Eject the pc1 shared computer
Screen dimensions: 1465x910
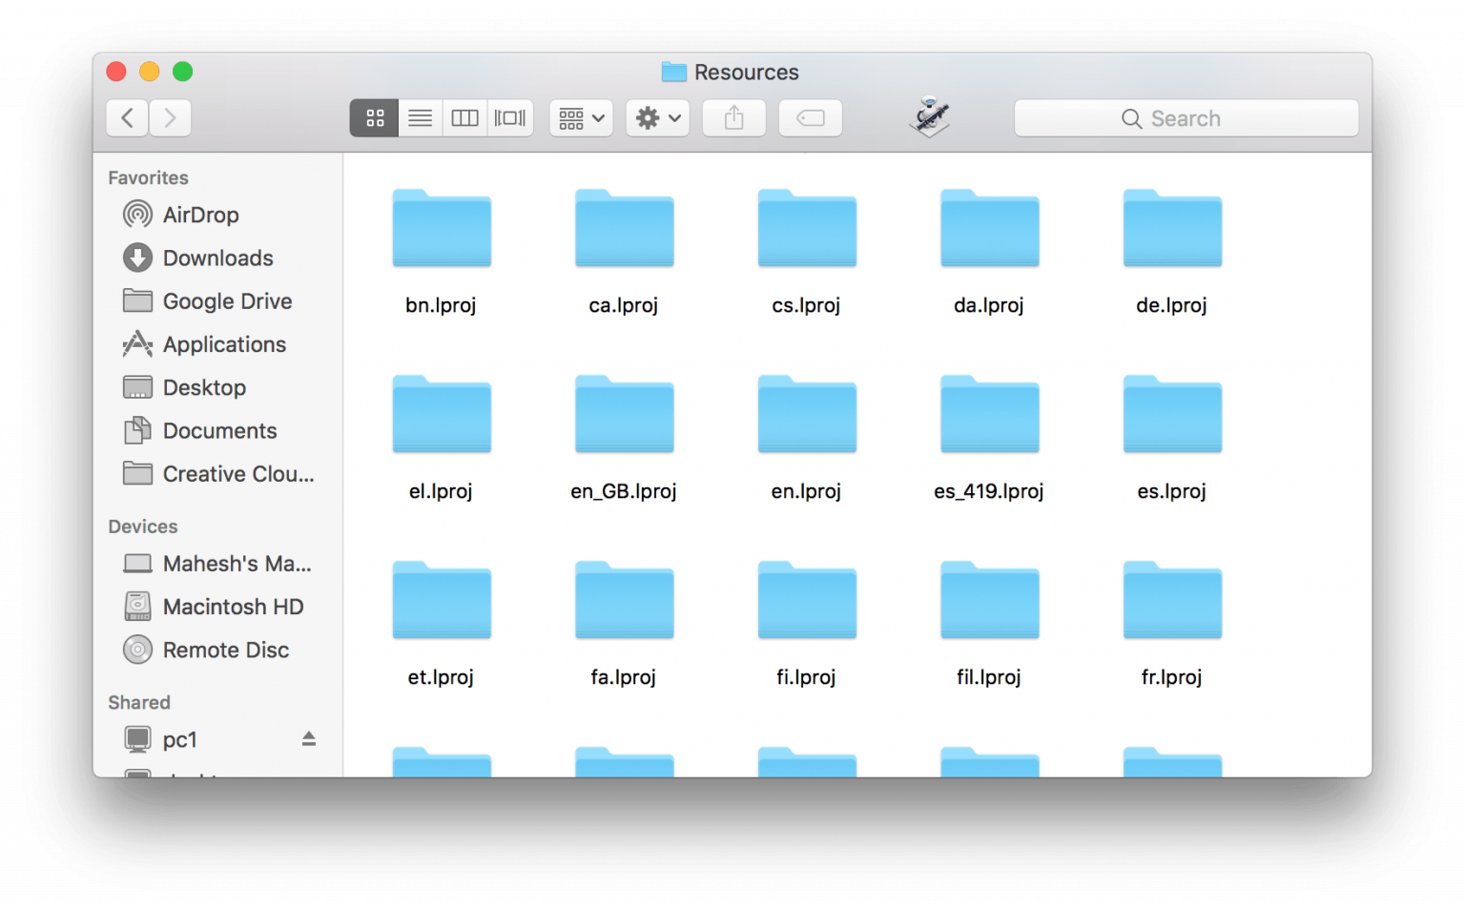click(308, 738)
